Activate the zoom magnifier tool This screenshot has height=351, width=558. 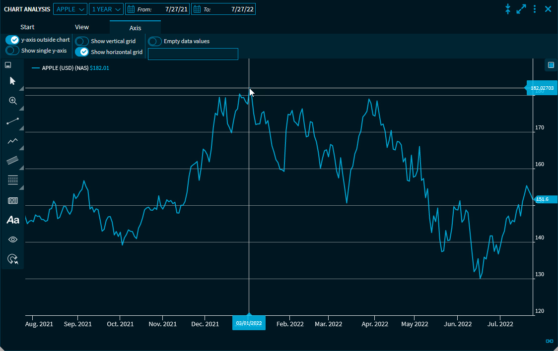coord(13,101)
